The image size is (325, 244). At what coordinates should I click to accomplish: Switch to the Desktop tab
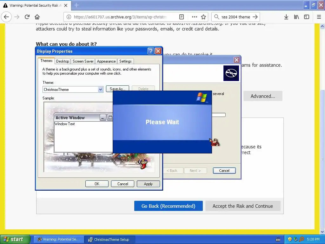[x=63, y=61]
